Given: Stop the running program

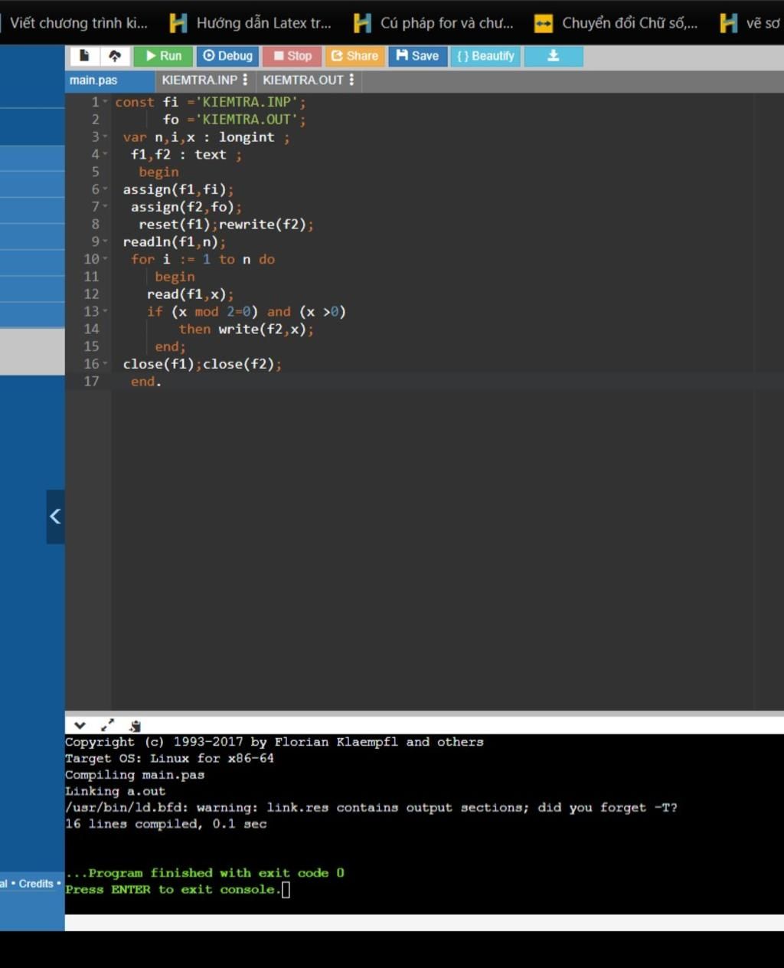Looking at the screenshot, I should tap(292, 56).
